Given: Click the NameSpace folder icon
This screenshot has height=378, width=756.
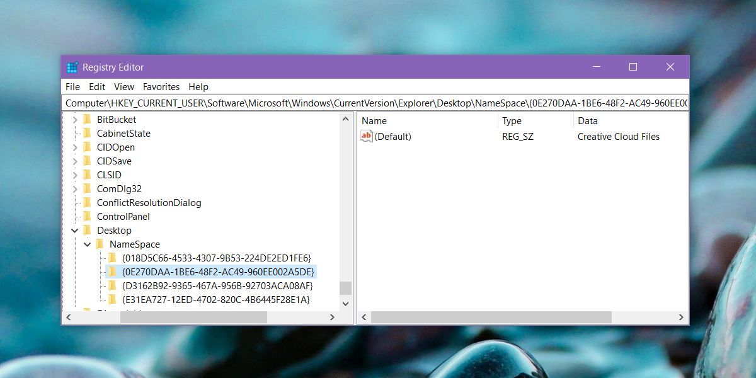Looking at the screenshot, I should tap(100, 244).
